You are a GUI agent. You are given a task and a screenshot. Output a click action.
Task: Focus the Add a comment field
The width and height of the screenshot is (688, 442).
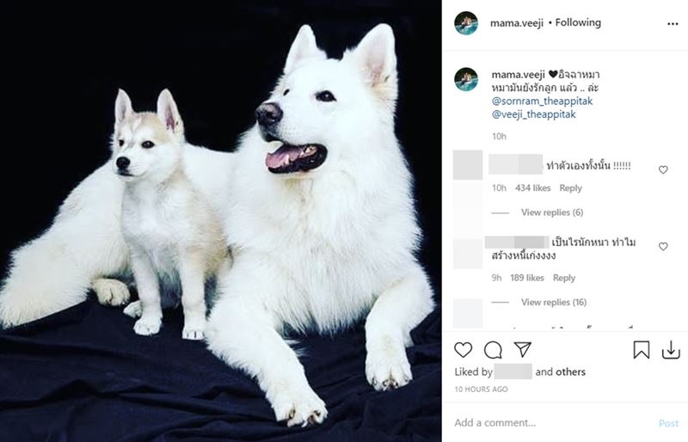click(x=553, y=423)
